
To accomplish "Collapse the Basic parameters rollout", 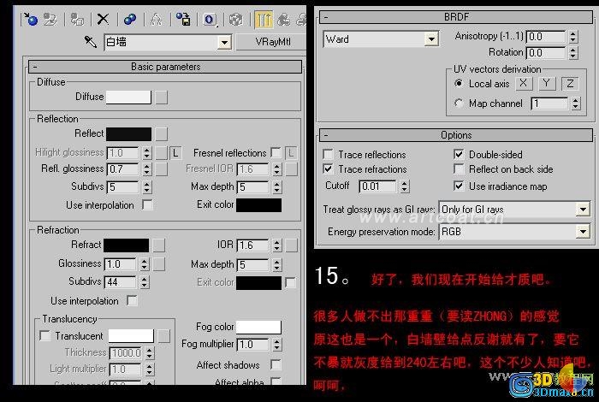I will [x=165, y=67].
